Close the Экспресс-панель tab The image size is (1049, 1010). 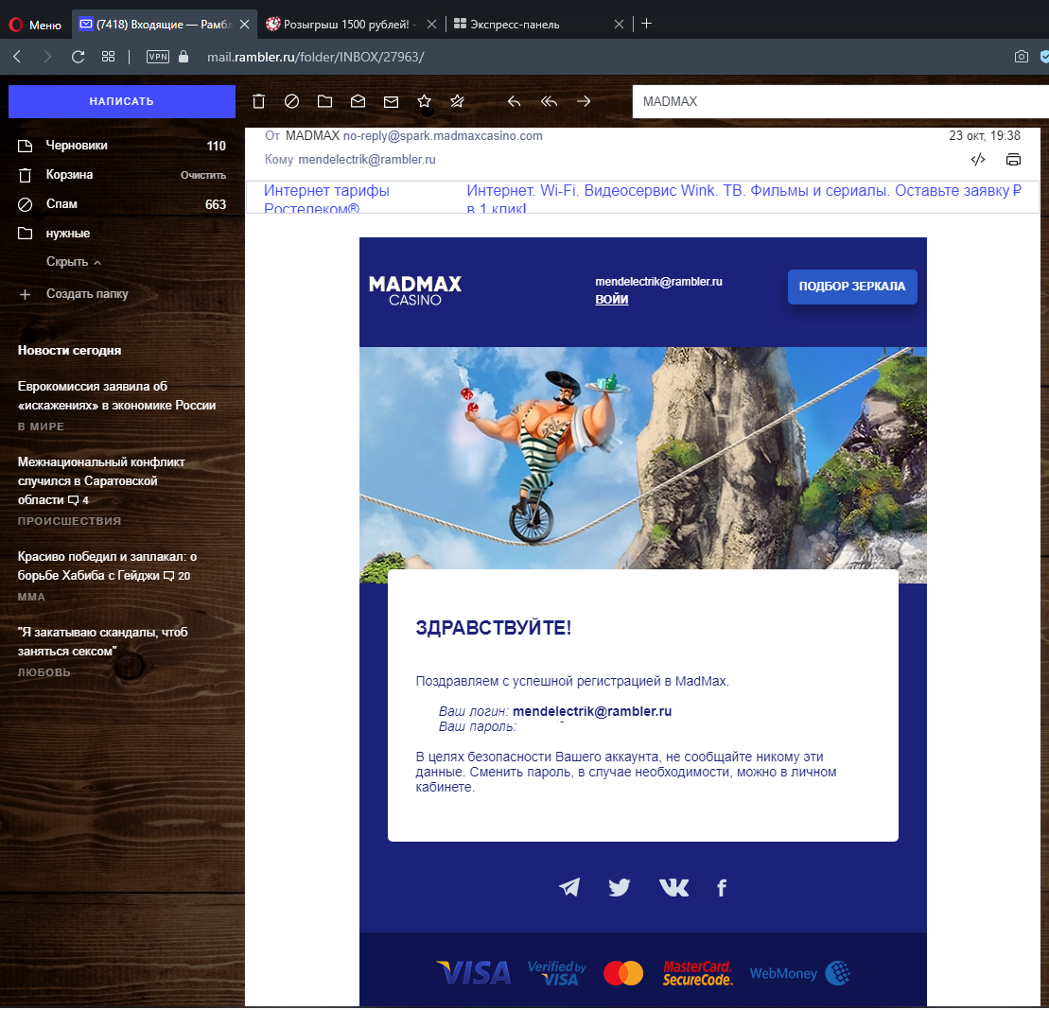pos(619,25)
